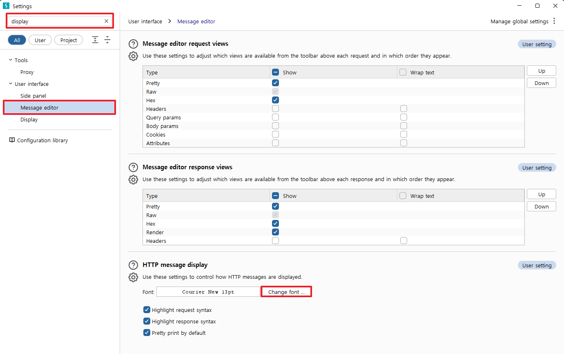Viewport: 564px width, 354px height.
Task: Enable Show for Body params in request views
Action: click(276, 126)
